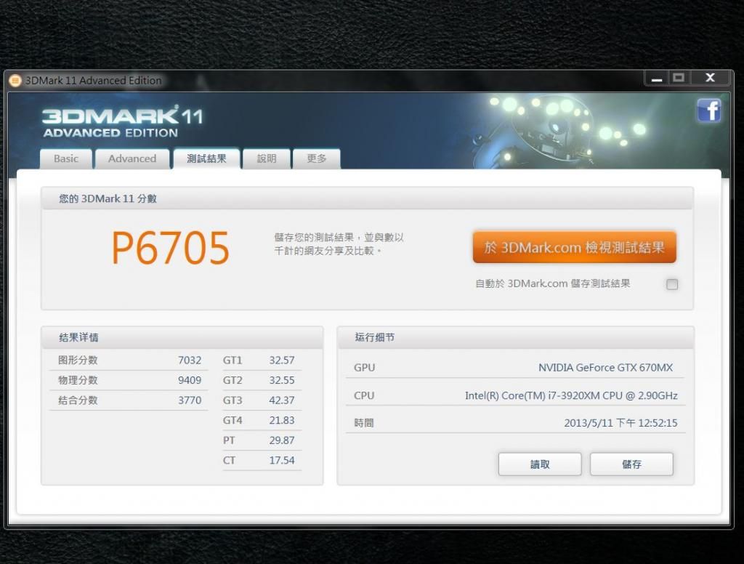744x564 pixels.
Task: Open the Facebook share icon
Action: click(709, 110)
